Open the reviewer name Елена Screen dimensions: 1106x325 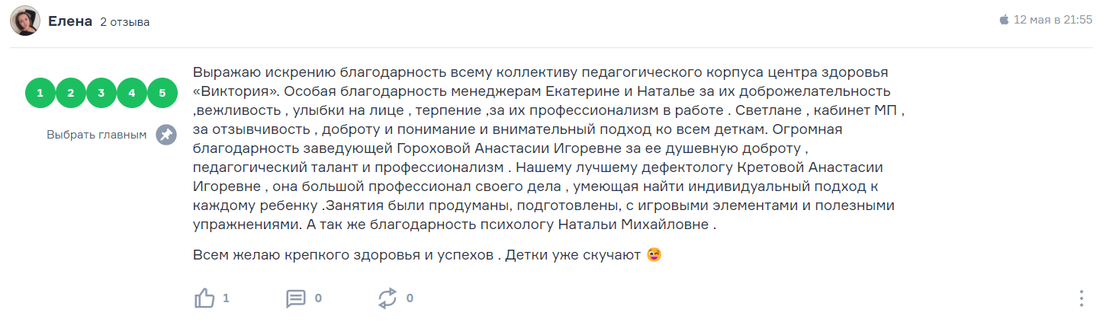70,21
